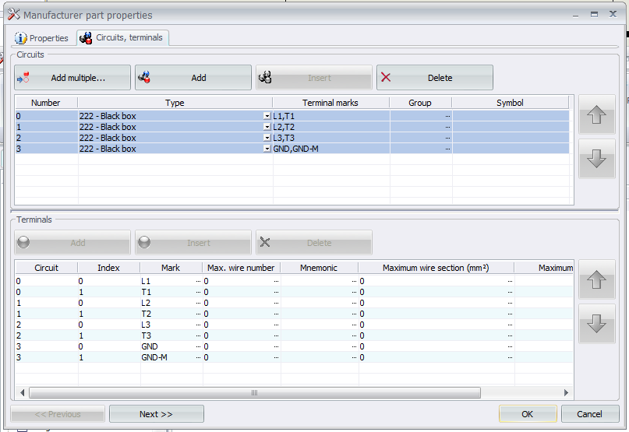Open the Type dropdown for circuit 3
Viewport: 629px width, 432px height.
pos(267,149)
